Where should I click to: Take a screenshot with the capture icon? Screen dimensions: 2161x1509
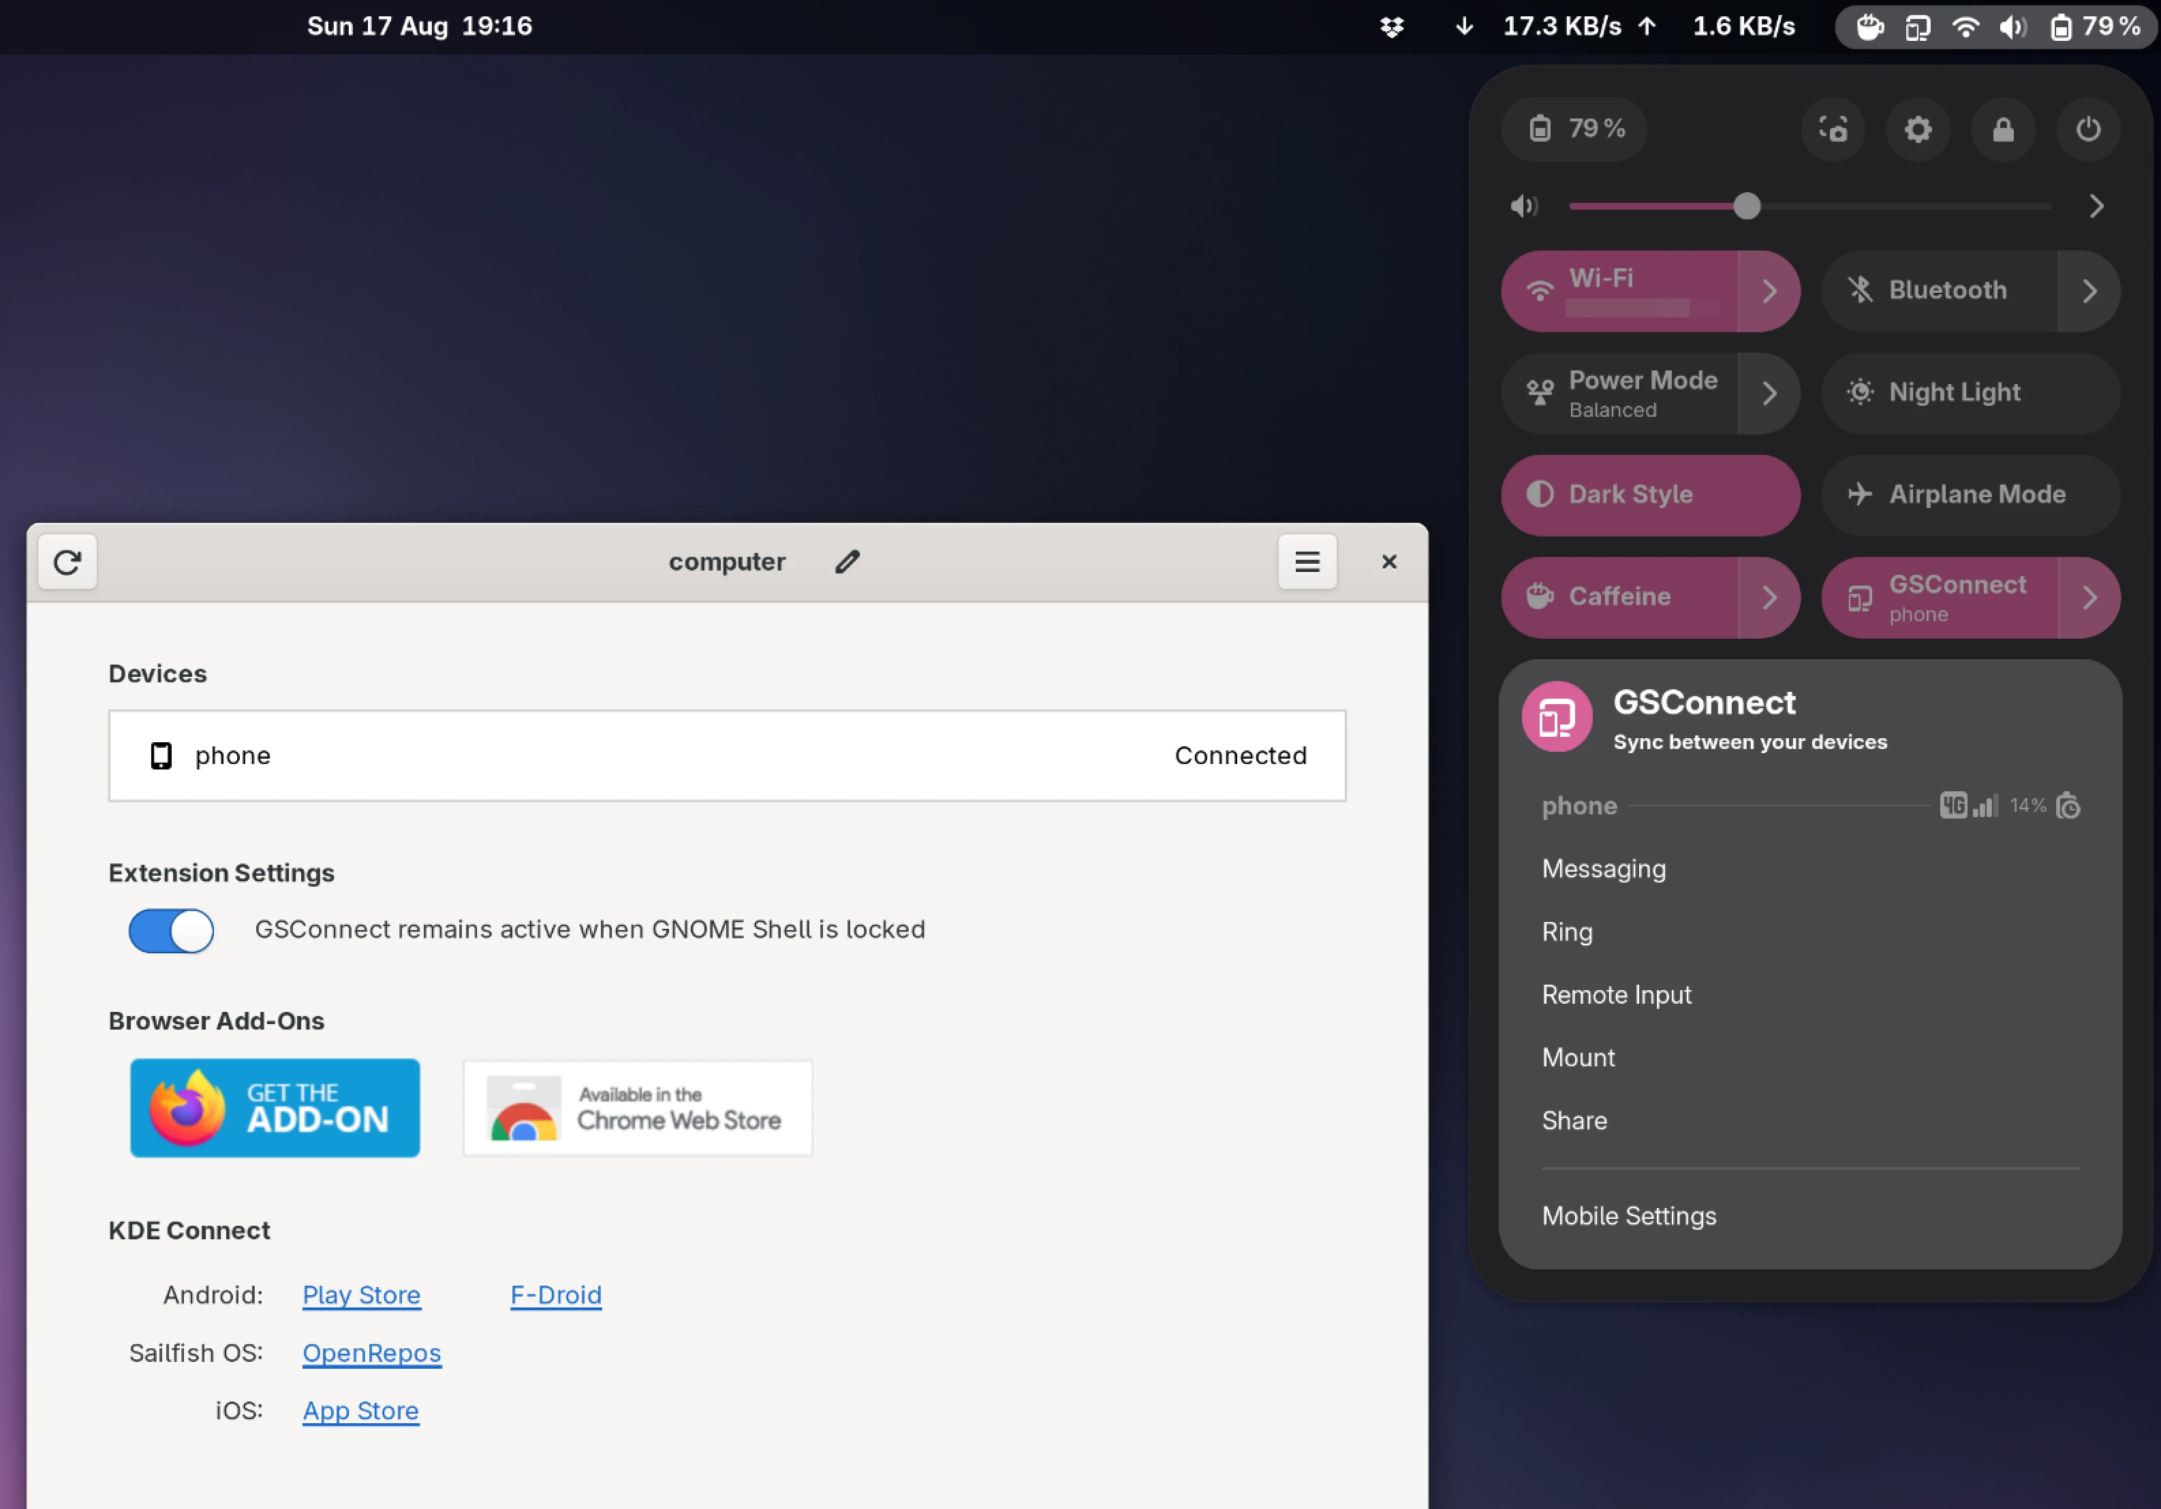[x=1833, y=129]
